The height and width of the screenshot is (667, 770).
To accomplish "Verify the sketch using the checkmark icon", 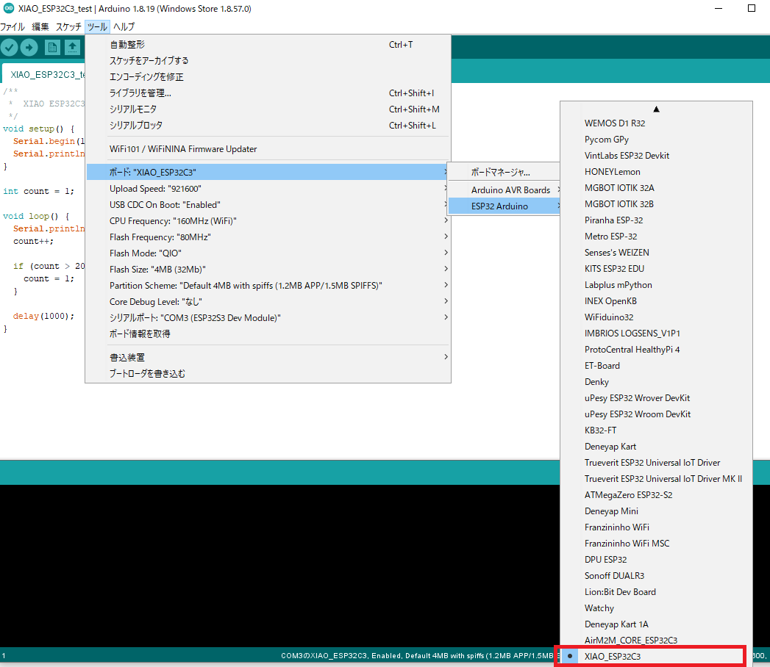I will 10,47.
